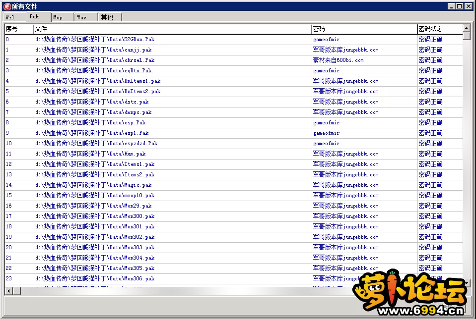Click sequence number 7 cell
476x319 pixels.
pyautogui.click(x=19, y=112)
